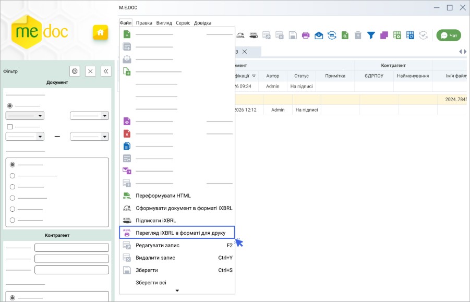Click the purple envelope with arrow menu icon
The height and width of the screenshot is (302, 470).
(x=127, y=171)
